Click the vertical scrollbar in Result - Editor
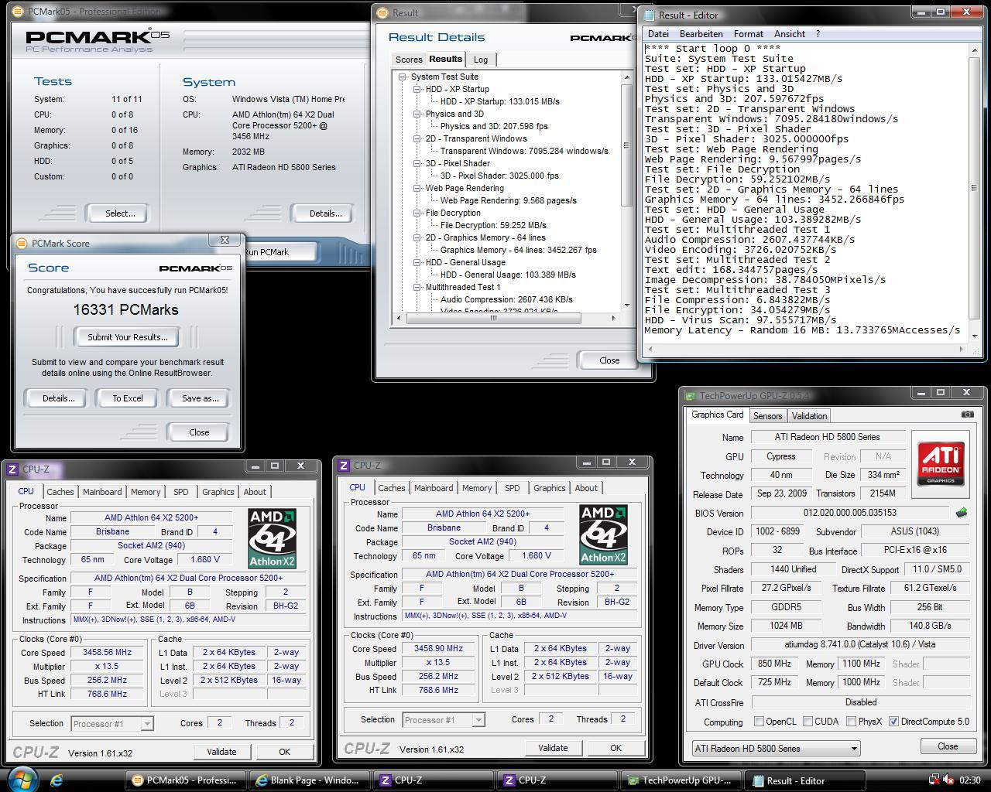The height and width of the screenshot is (792, 991). click(974, 192)
